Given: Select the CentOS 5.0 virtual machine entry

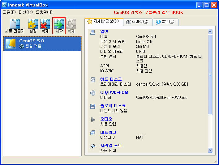Looking at the screenshot, I should pos(42,44).
